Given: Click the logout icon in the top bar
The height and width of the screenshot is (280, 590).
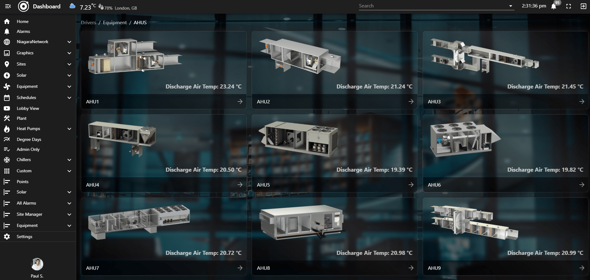Looking at the screenshot, I should [x=583, y=6].
